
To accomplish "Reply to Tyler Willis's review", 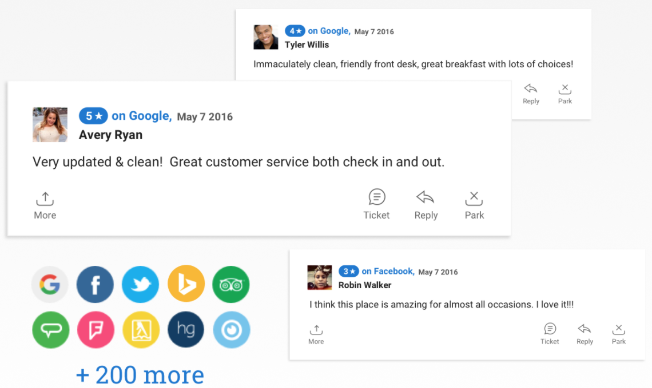I will [x=531, y=94].
